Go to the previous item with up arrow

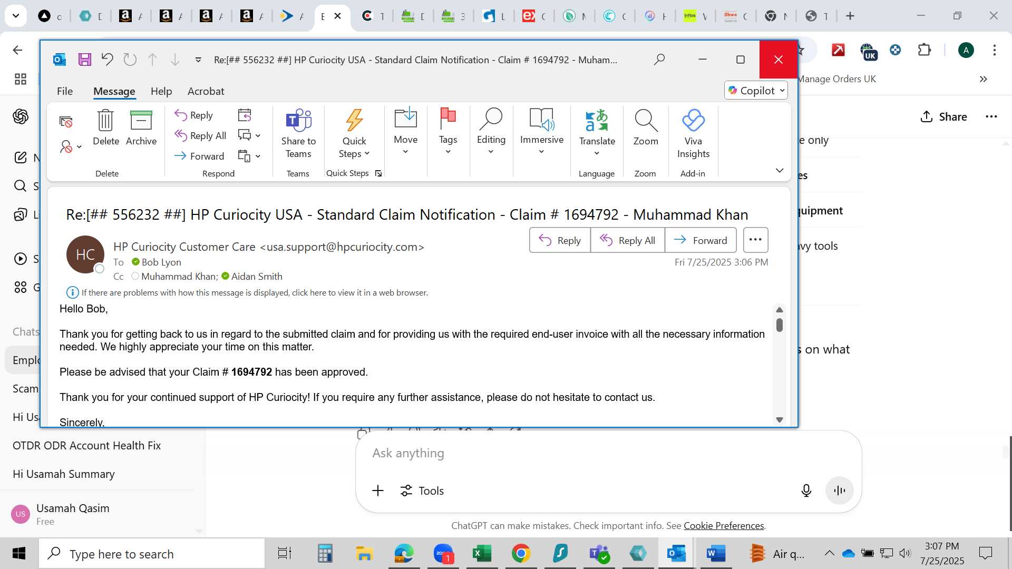[x=152, y=60]
